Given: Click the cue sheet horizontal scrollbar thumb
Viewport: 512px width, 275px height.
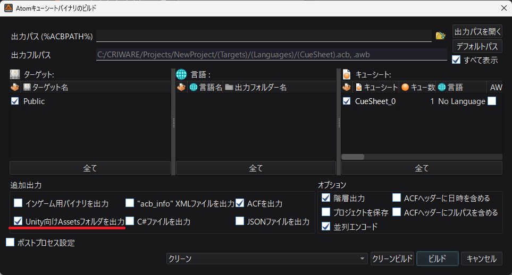Looking at the screenshot, I should pos(352,157).
